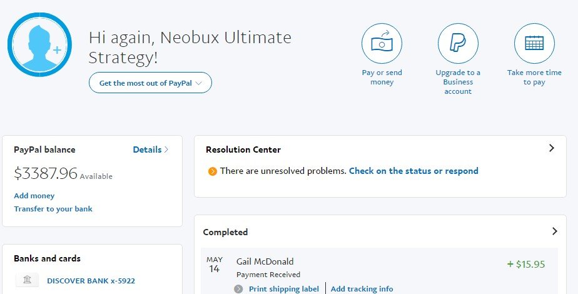Click Add tracking info link
The image size is (578, 294).
pyautogui.click(x=362, y=289)
